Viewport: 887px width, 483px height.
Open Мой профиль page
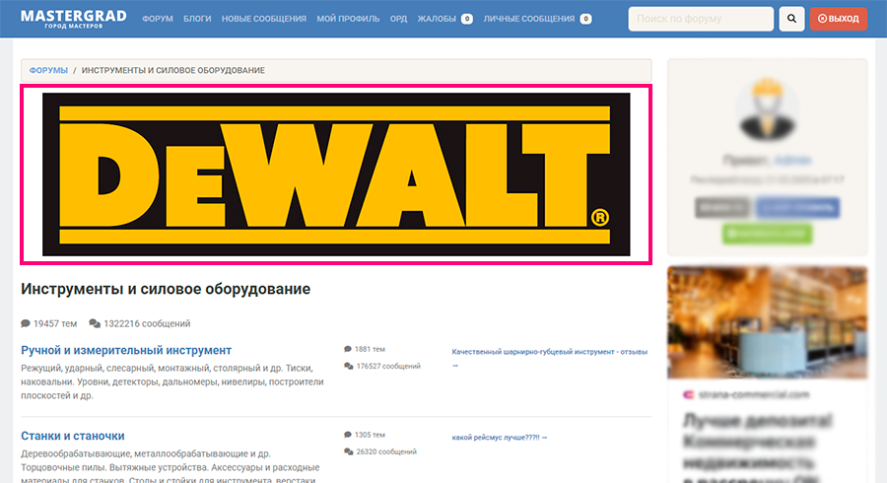pos(348,19)
